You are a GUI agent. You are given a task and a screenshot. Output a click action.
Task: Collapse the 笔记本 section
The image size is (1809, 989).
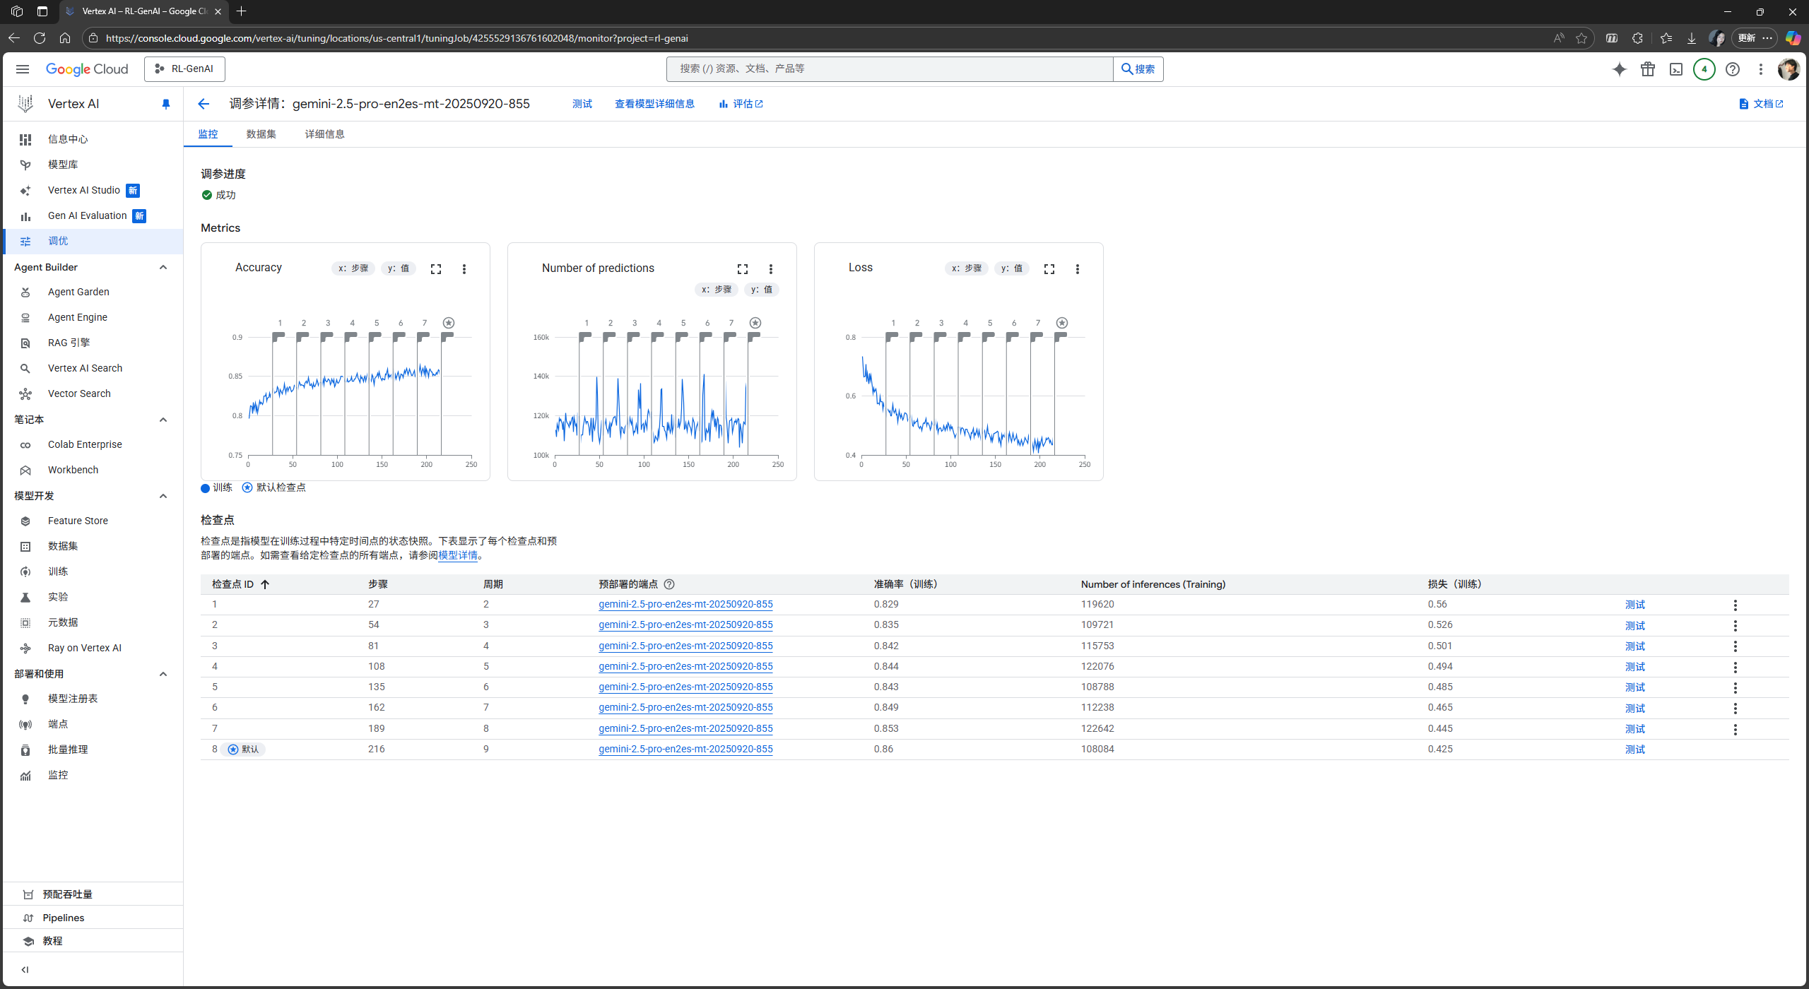point(163,420)
